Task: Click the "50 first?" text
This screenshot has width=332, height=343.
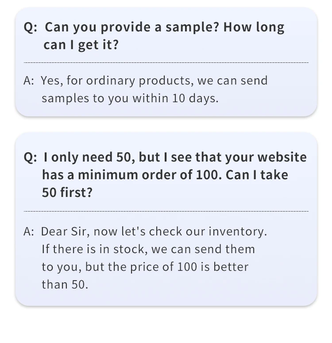Action: 67,193
